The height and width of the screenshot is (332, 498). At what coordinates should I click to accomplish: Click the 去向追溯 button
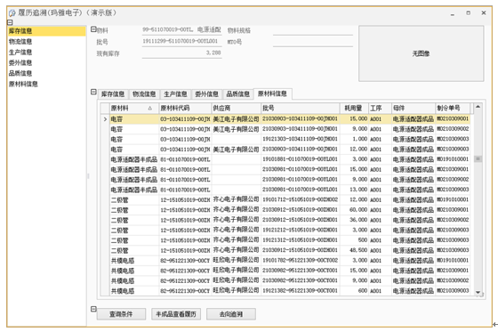click(231, 314)
